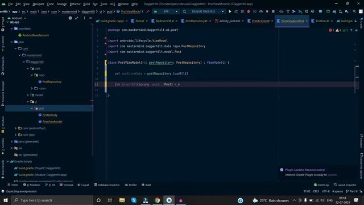Click the Git update project branch icon
Viewport: 364px width, 205px height.
pyautogui.click(x=288, y=11)
